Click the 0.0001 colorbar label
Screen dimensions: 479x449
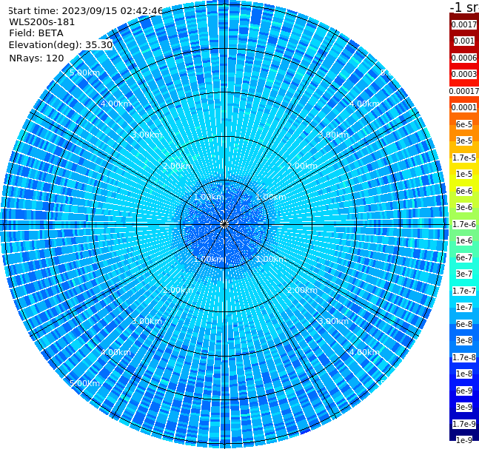tap(464, 107)
